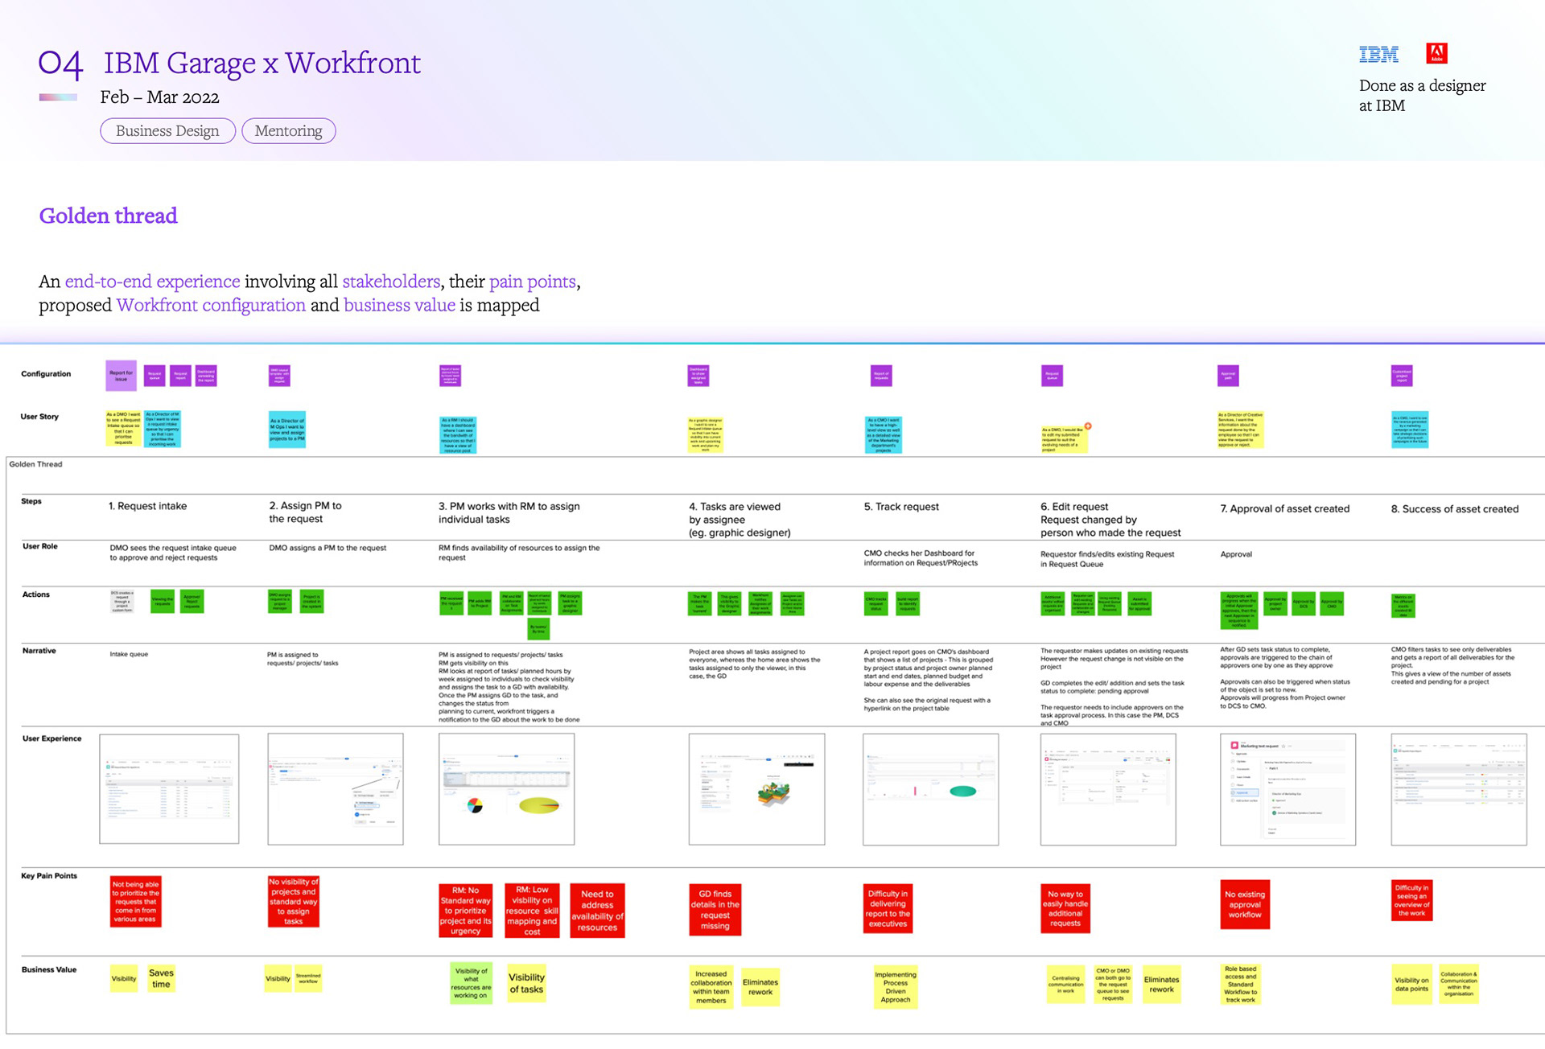Click the '5. Track request' step header
The height and width of the screenshot is (1049, 1545).
(901, 507)
